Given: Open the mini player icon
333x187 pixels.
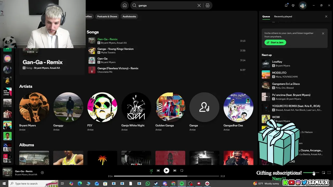Looking at the screenshot, I should point(324,173).
